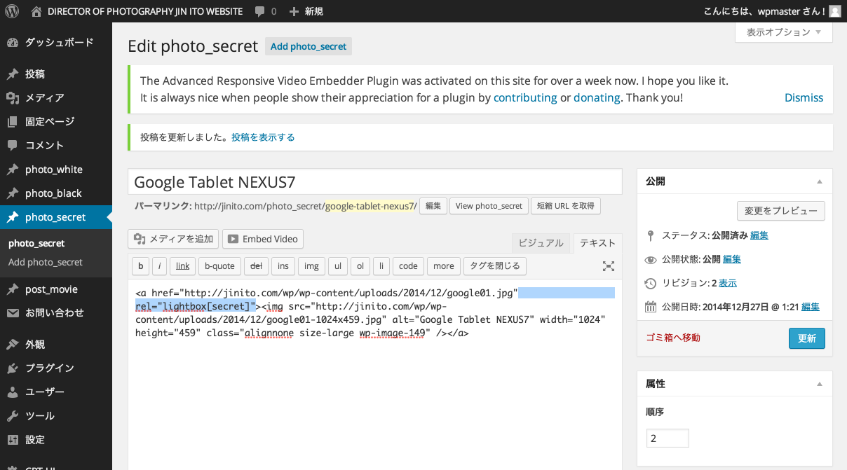The image size is (847, 470).
Task: Click the plus 新規 new content item
Action: (x=306, y=11)
